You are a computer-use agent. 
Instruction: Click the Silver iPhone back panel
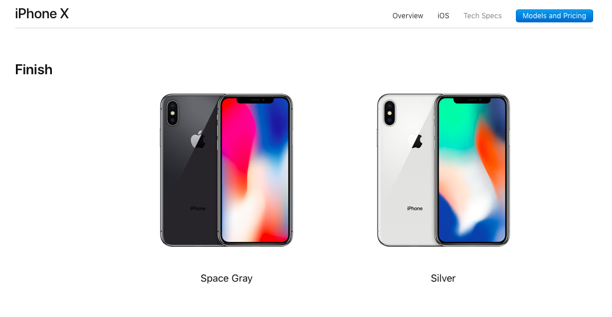tap(406, 170)
